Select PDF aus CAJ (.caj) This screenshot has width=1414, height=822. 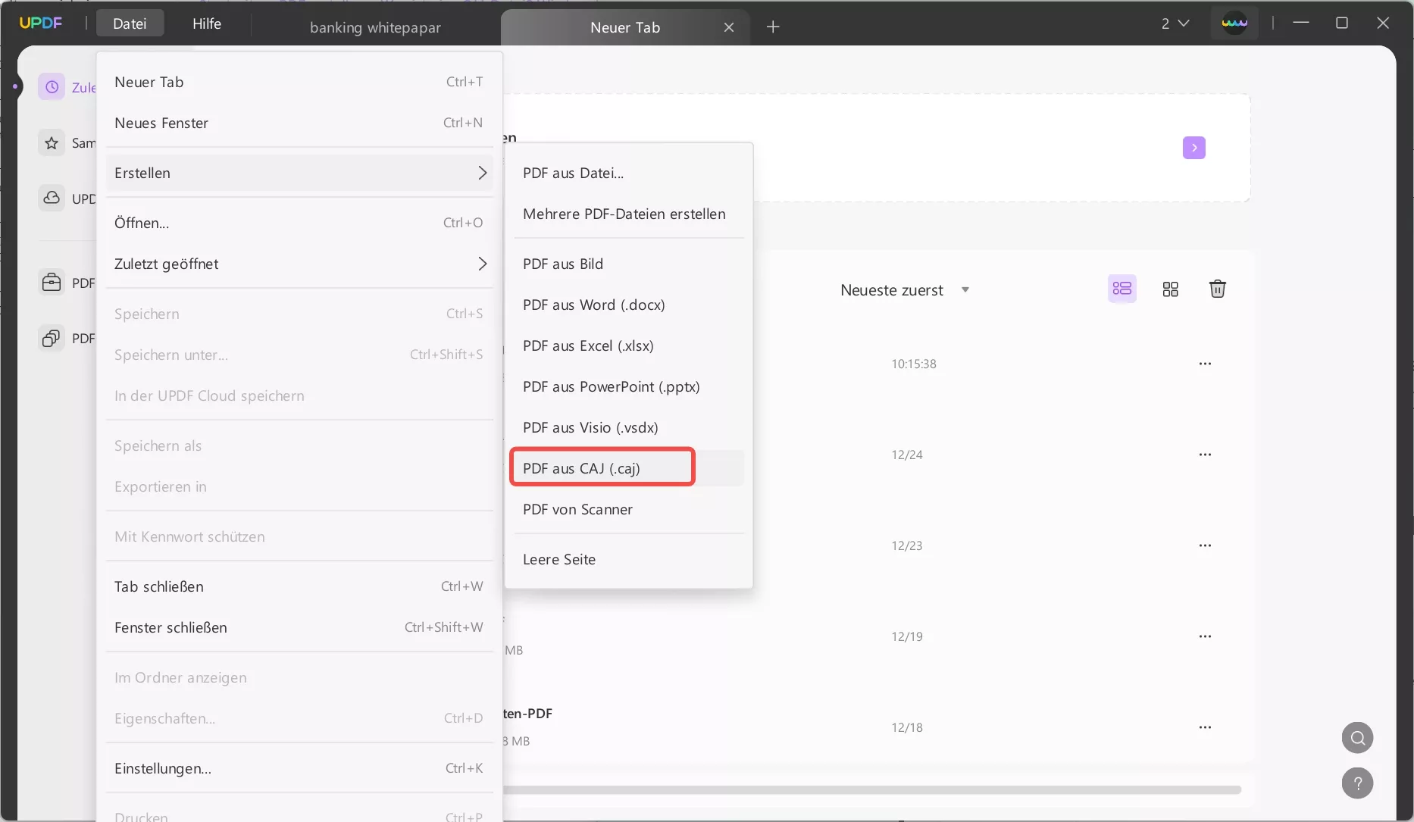pyautogui.click(x=629, y=468)
